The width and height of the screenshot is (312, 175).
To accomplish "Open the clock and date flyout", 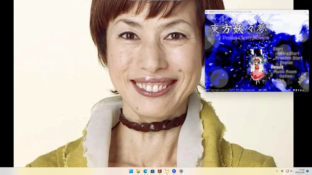I will point(301,171).
